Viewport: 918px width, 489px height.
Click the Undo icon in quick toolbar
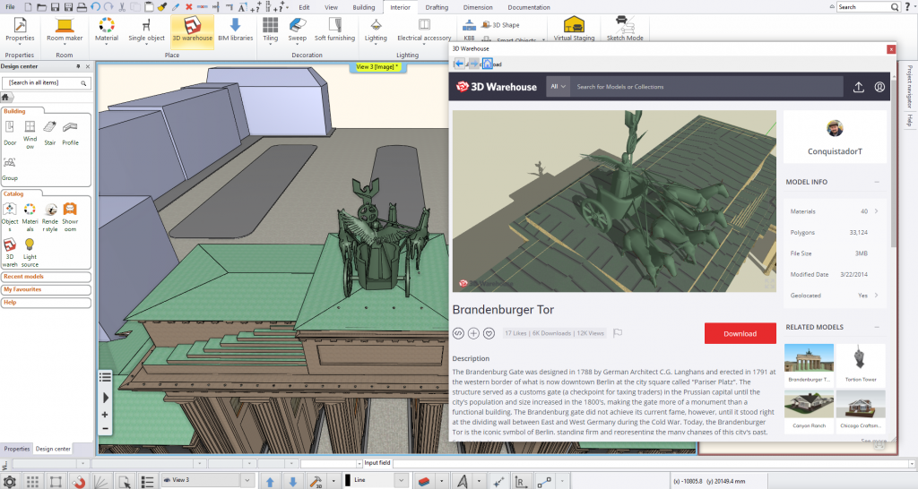coord(95,7)
